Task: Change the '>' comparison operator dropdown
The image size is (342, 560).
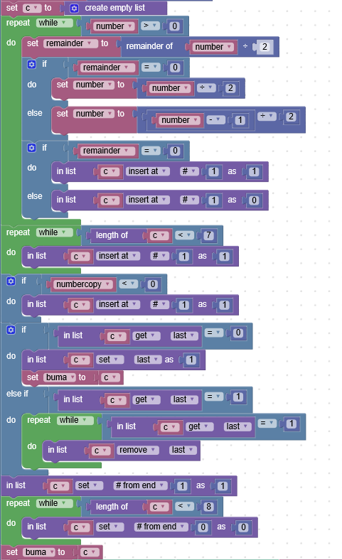Action: pos(150,26)
